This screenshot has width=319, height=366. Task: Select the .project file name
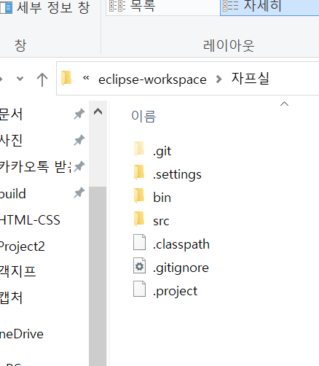point(175,291)
